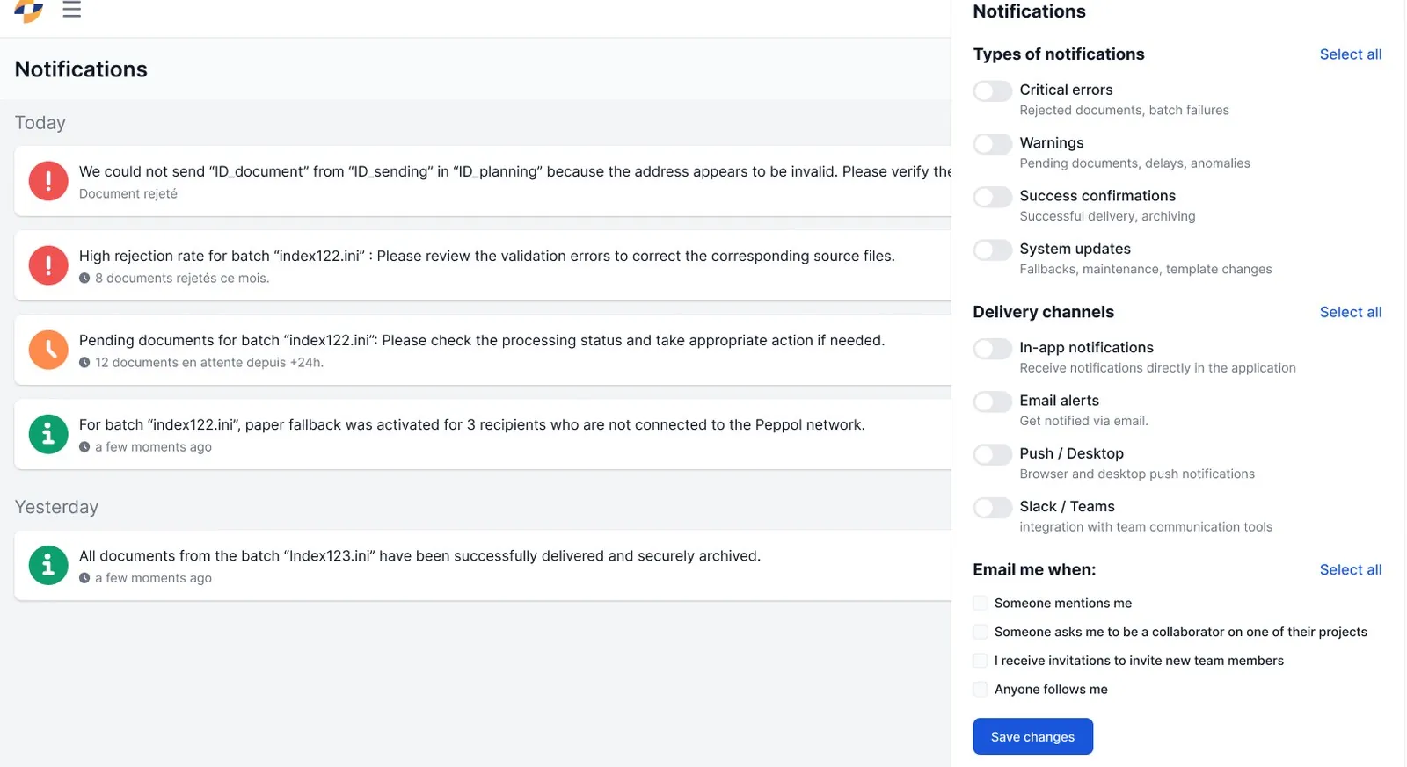Open Pending documents for batch notification
The height and width of the screenshot is (767, 1407).
tap(483, 350)
